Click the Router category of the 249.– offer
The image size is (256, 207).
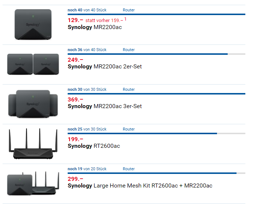[x=129, y=50]
